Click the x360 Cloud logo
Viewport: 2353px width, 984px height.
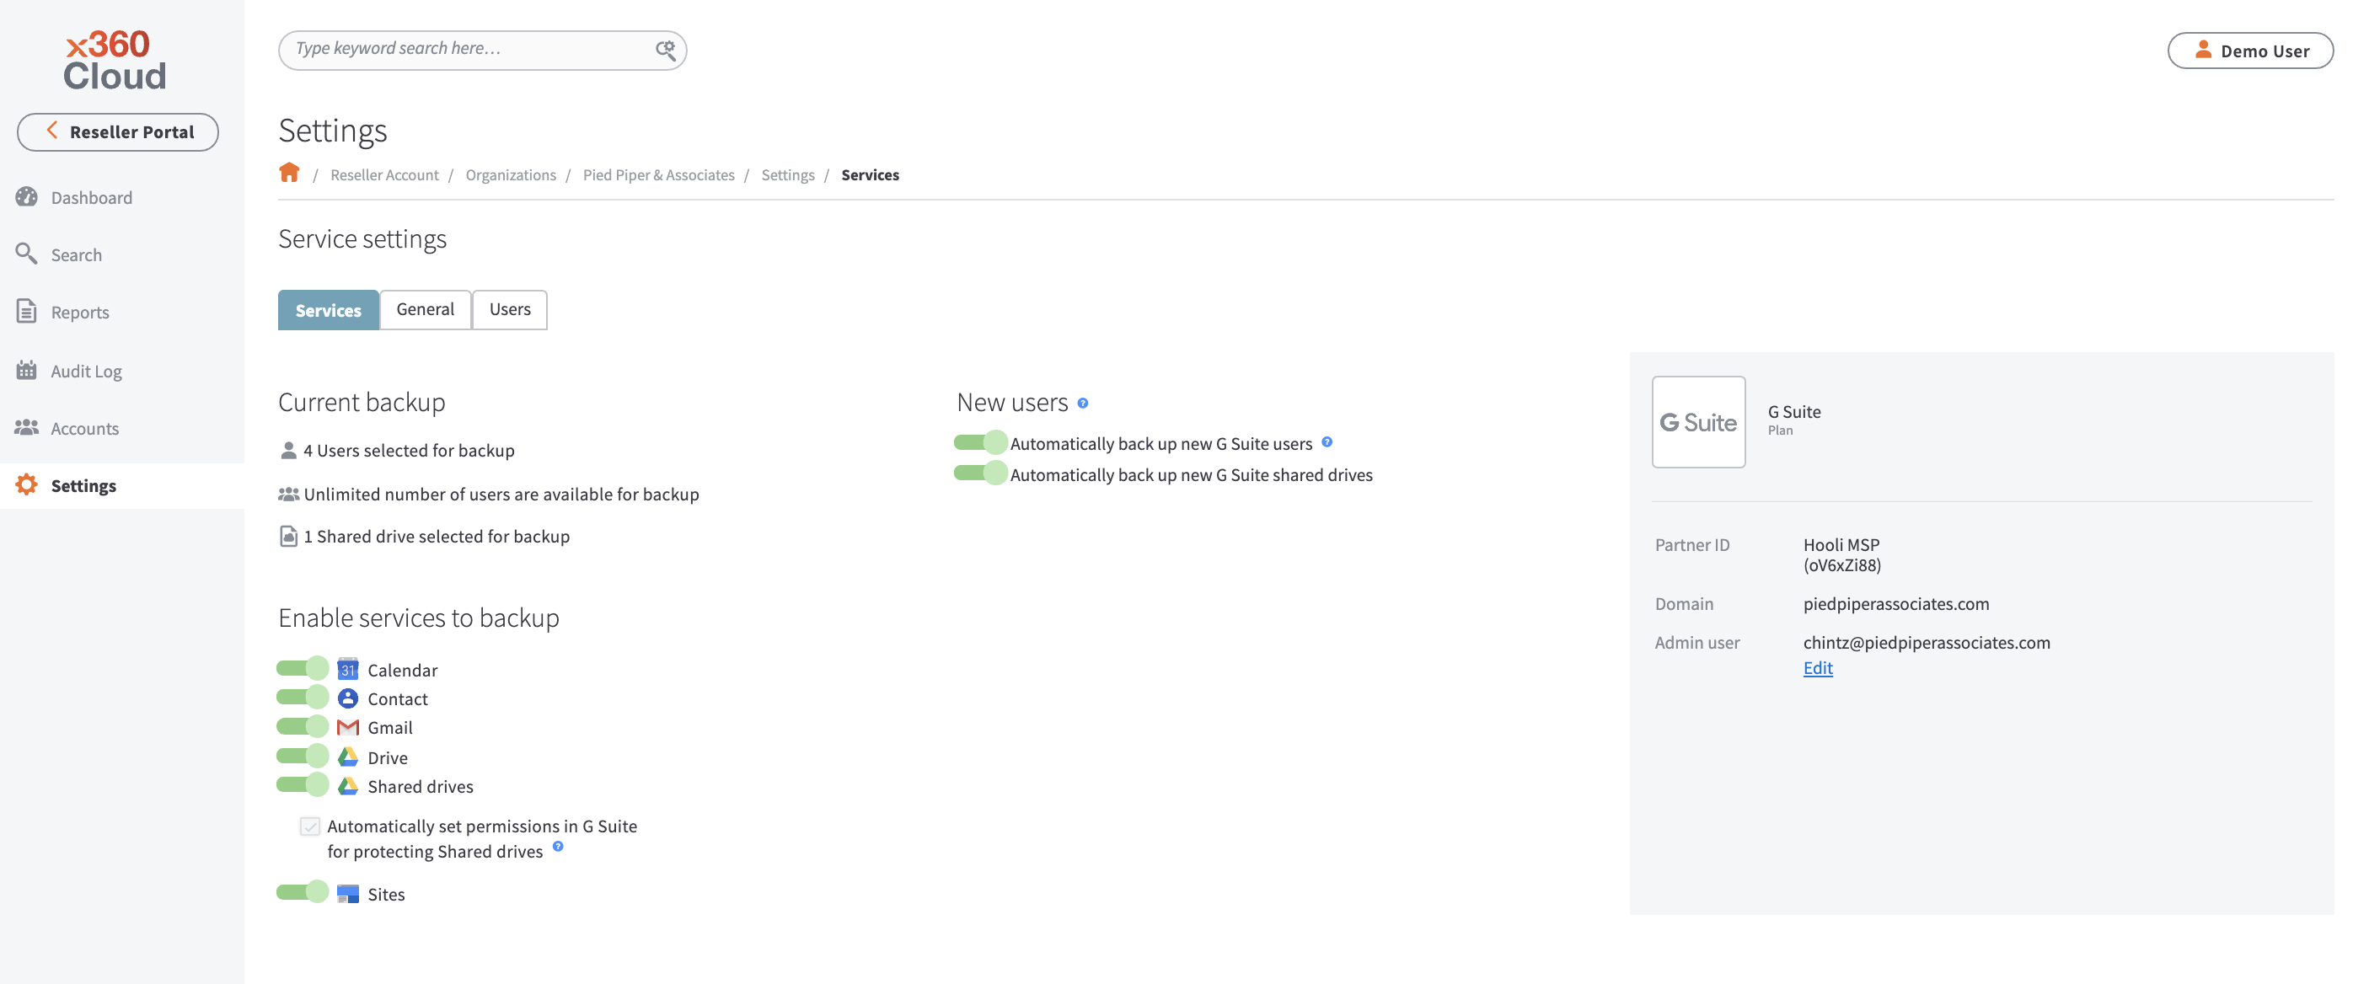[114, 59]
